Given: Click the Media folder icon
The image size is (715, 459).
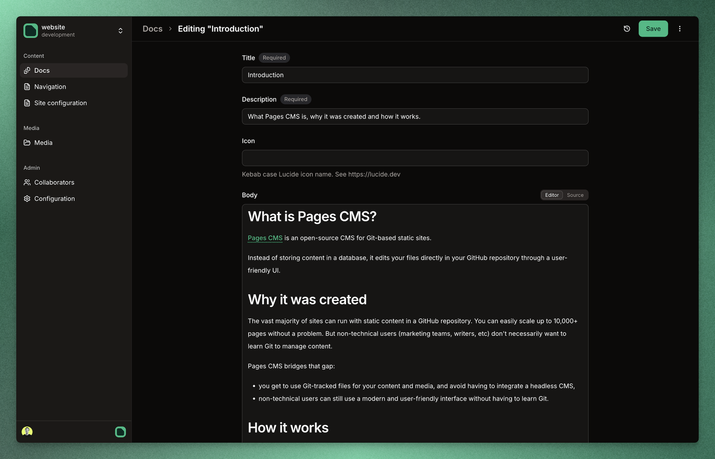Looking at the screenshot, I should click(27, 142).
